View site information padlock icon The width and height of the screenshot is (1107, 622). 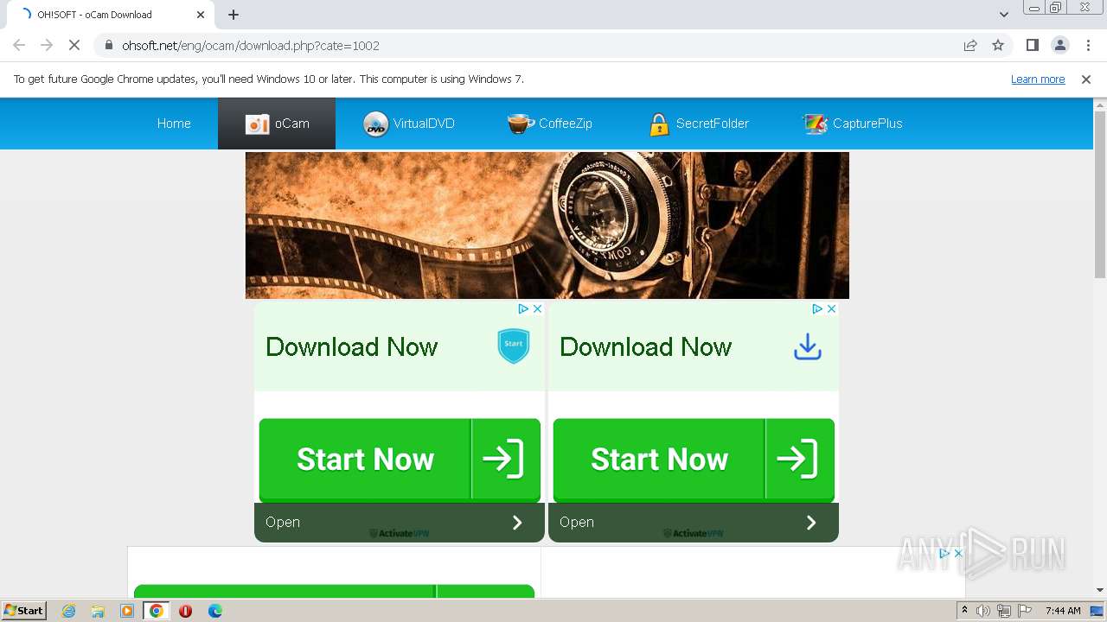point(109,46)
